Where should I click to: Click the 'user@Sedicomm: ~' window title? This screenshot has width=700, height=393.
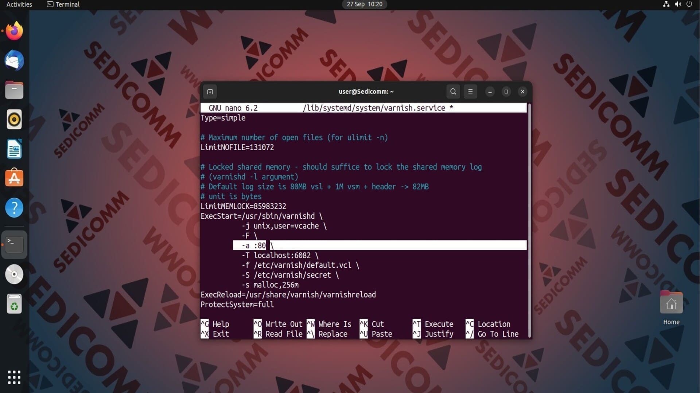click(x=366, y=92)
